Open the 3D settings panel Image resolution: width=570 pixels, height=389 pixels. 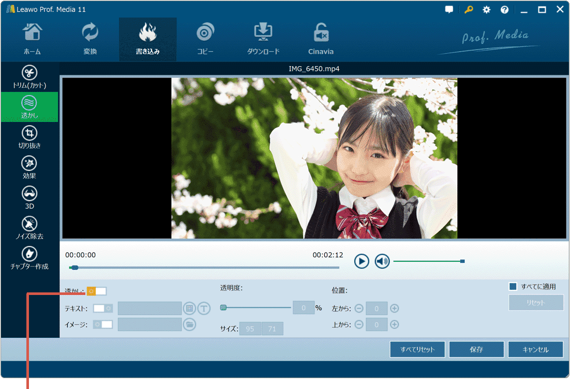pos(29,197)
